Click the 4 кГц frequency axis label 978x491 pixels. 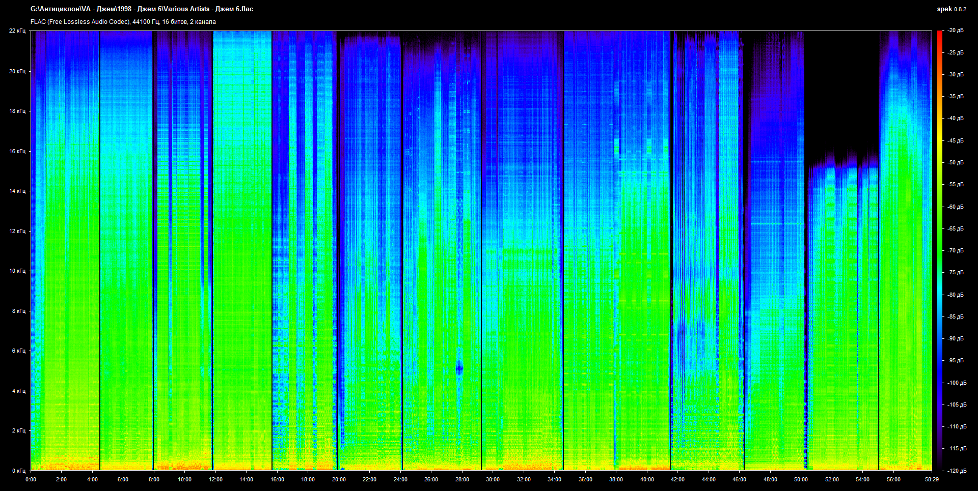pos(18,391)
